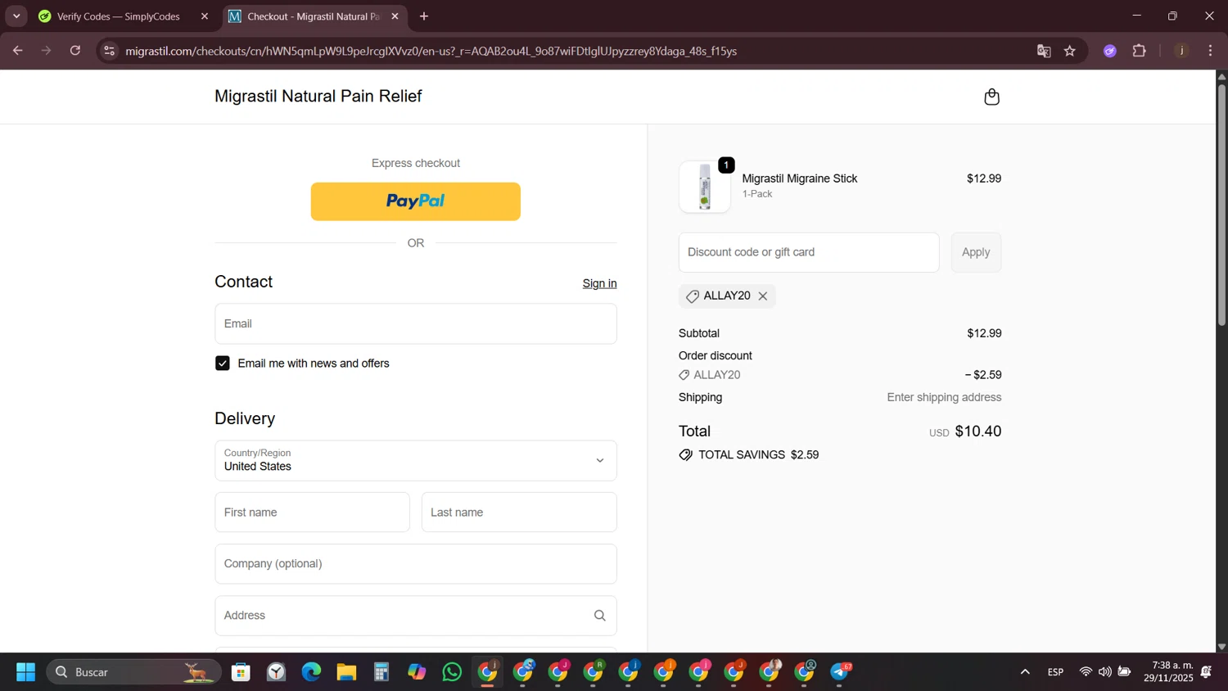Click the Subtotal $12.99 value
The image size is (1228, 691).
pyautogui.click(x=984, y=333)
